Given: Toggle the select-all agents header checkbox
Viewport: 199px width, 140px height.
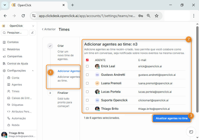Looking at the screenshot, I should click(x=87, y=60).
